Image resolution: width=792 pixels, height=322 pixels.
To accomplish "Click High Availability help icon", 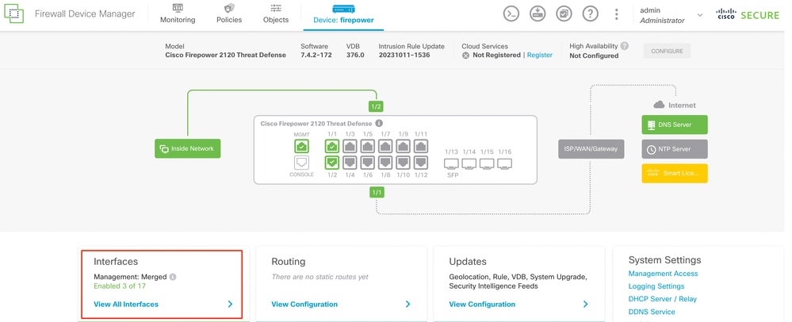I will tap(624, 46).
